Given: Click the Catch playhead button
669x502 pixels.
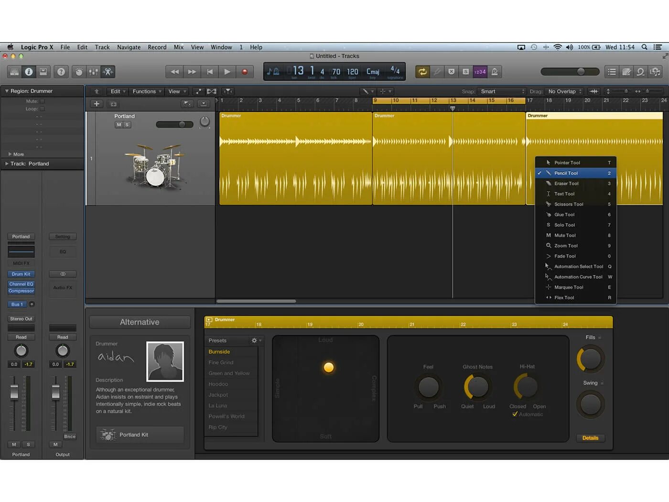Looking at the screenshot, I should [228, 91].
